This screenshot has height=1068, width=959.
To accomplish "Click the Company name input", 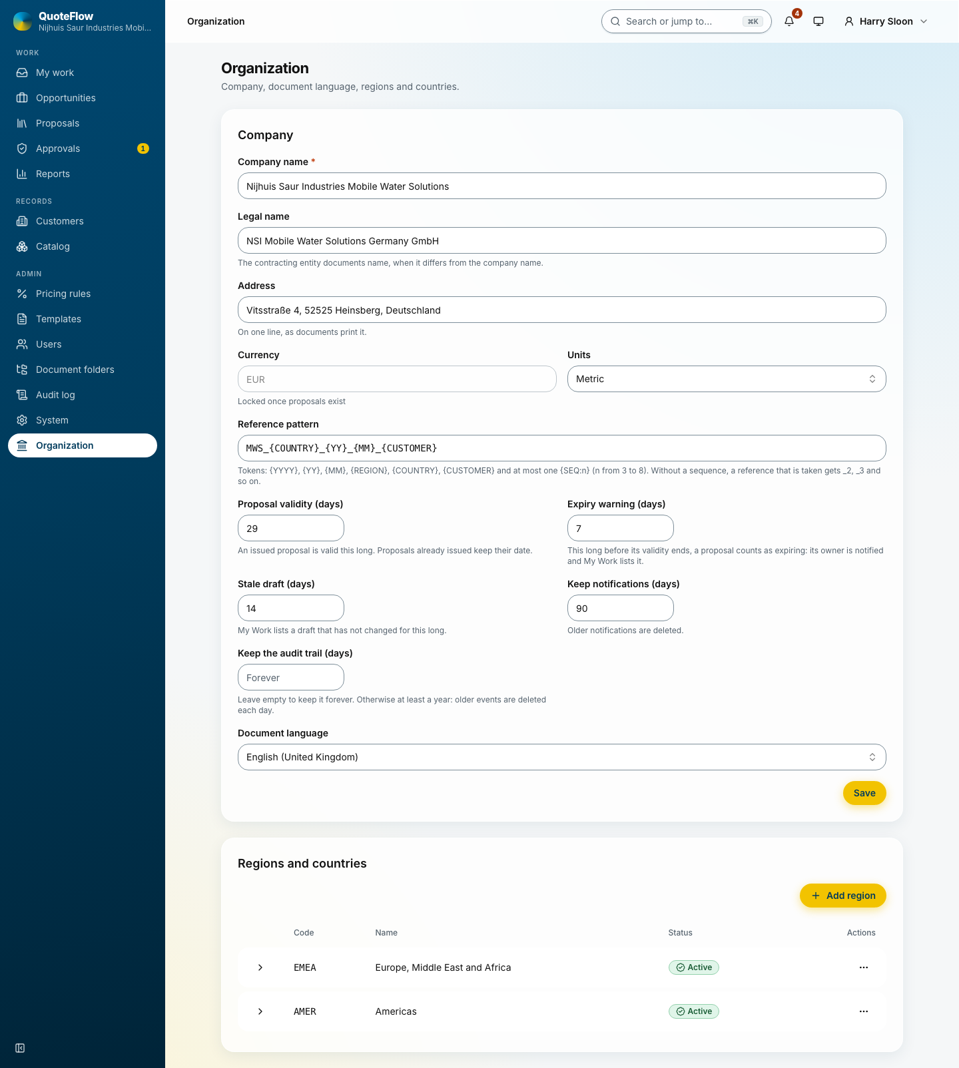I will (x=562, y=186).
